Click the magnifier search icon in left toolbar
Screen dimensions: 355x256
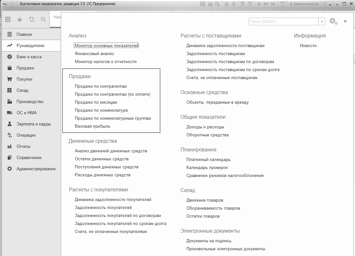[x=43, y=20]
